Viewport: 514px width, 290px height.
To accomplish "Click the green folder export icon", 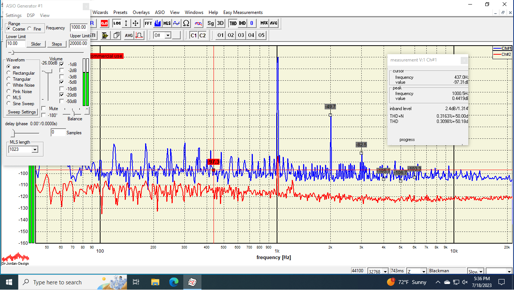I will pos(105,35).
